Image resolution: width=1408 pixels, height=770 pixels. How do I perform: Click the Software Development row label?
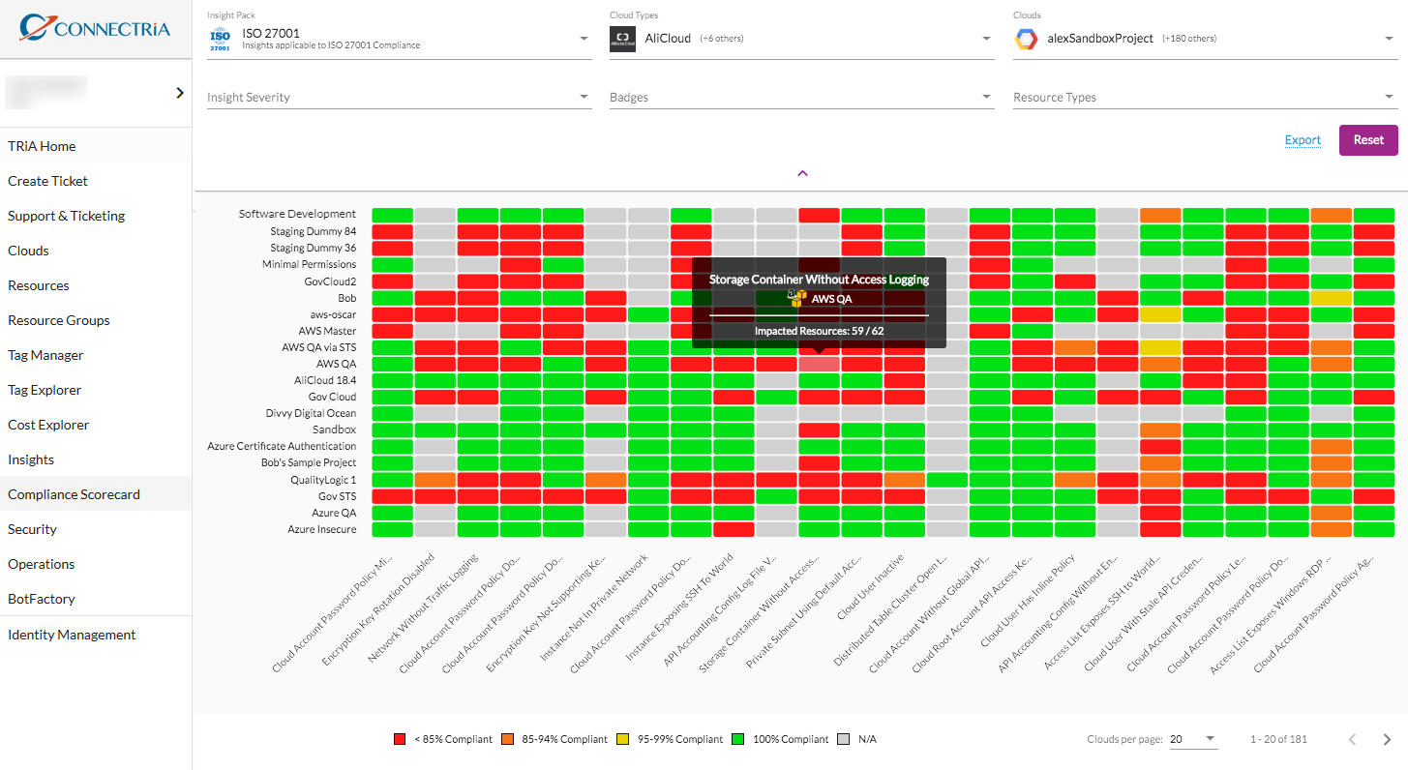point(297,214)
